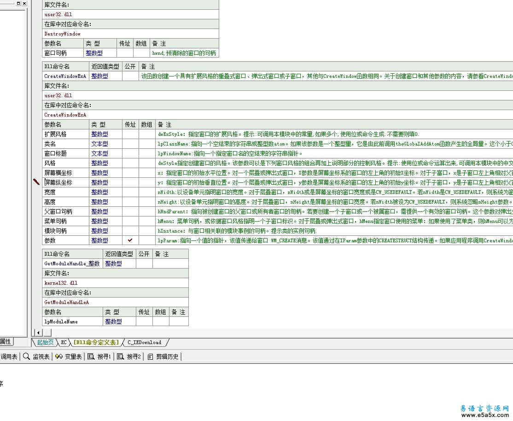Screen dimensions: 513x421
Task: Click return type 整数型 of GetModuleHandle_整数
Action: (x=113, y=263)
